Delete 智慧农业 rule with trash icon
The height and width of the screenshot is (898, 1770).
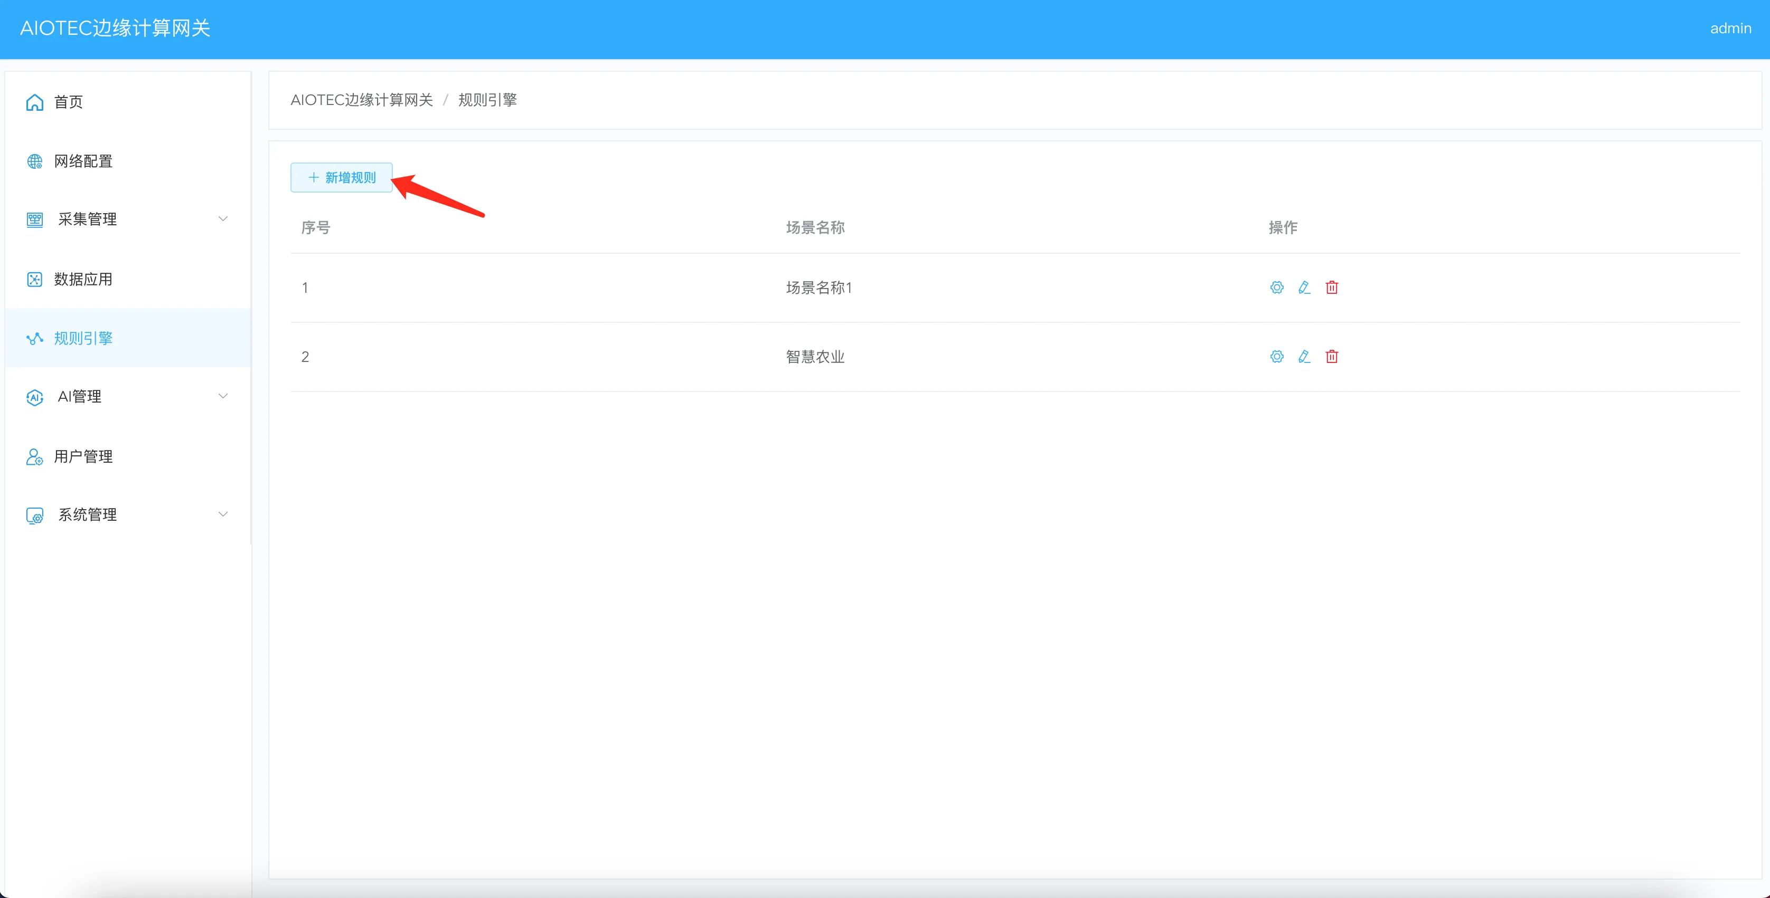click(x=1332, y=356)
